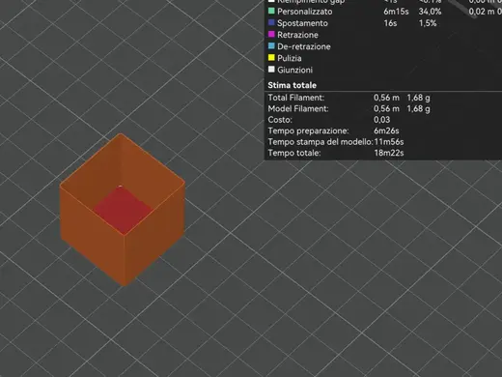This screenshot has height=377, width=502.
Task: Select the De-retrazione legend row label
Action: point(304,46)
